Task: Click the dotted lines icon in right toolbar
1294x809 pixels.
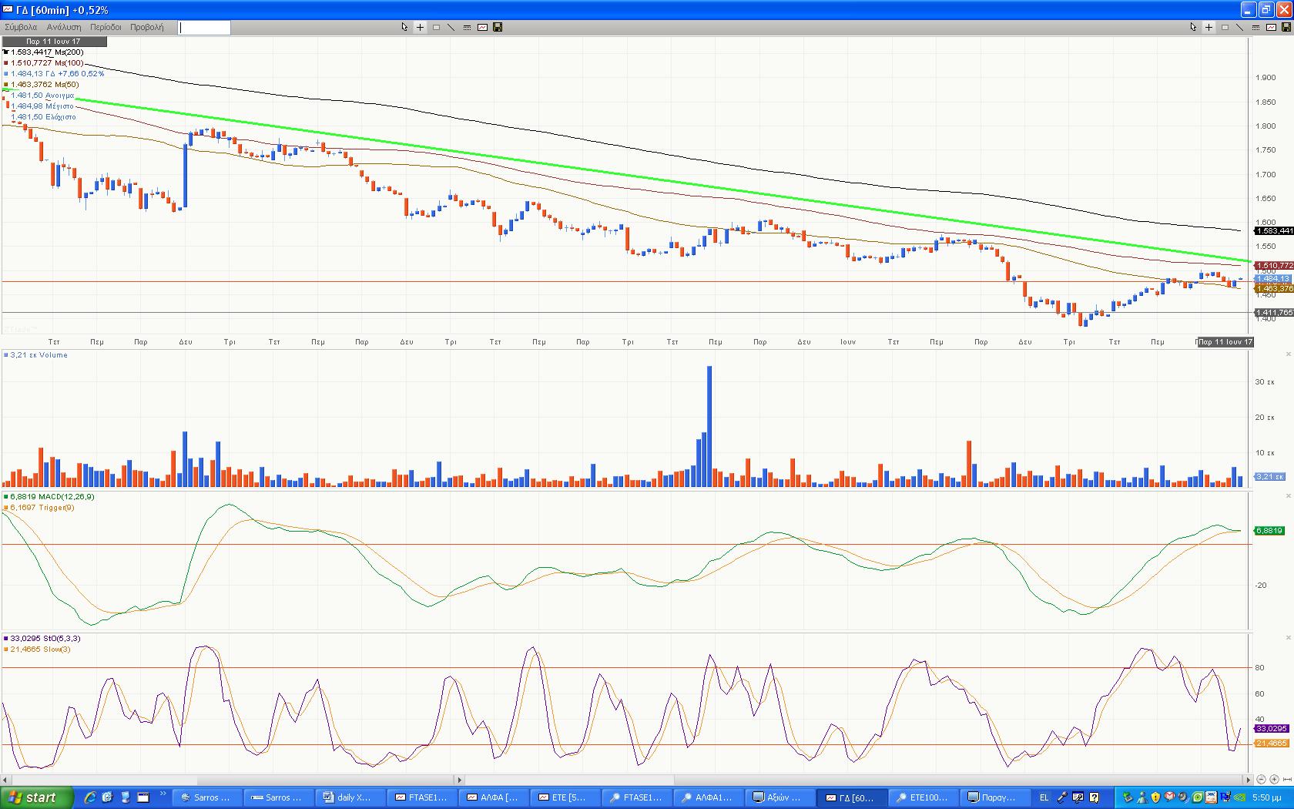Action: click(x=1255, y=27)
